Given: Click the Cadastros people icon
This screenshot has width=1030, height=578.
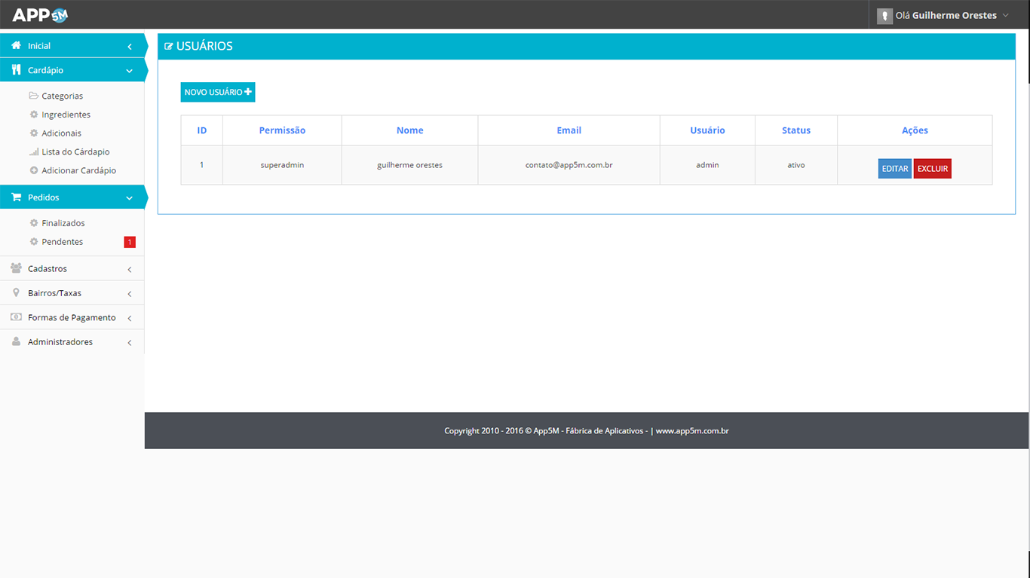Looking at the screenshot, I should pos(16,268).
